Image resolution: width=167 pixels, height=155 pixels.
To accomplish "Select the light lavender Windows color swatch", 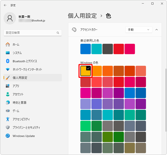I will pyautogui.click(x=86, y=104).
